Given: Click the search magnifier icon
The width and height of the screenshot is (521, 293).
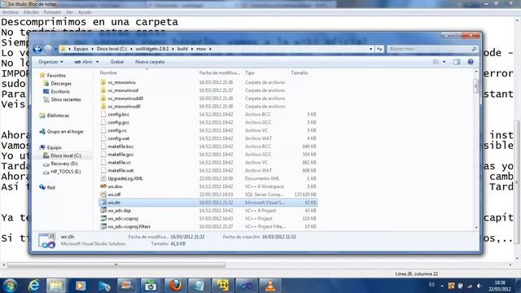Looking at the screenshot, I should (474, 49).
